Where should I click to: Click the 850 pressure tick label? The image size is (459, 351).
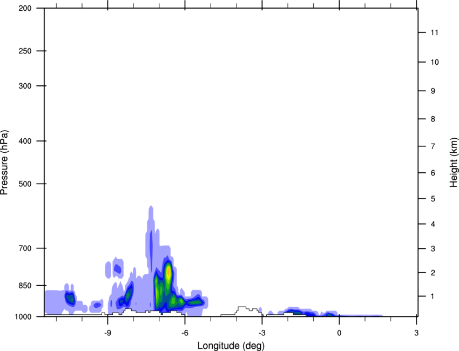click(25, 286)
